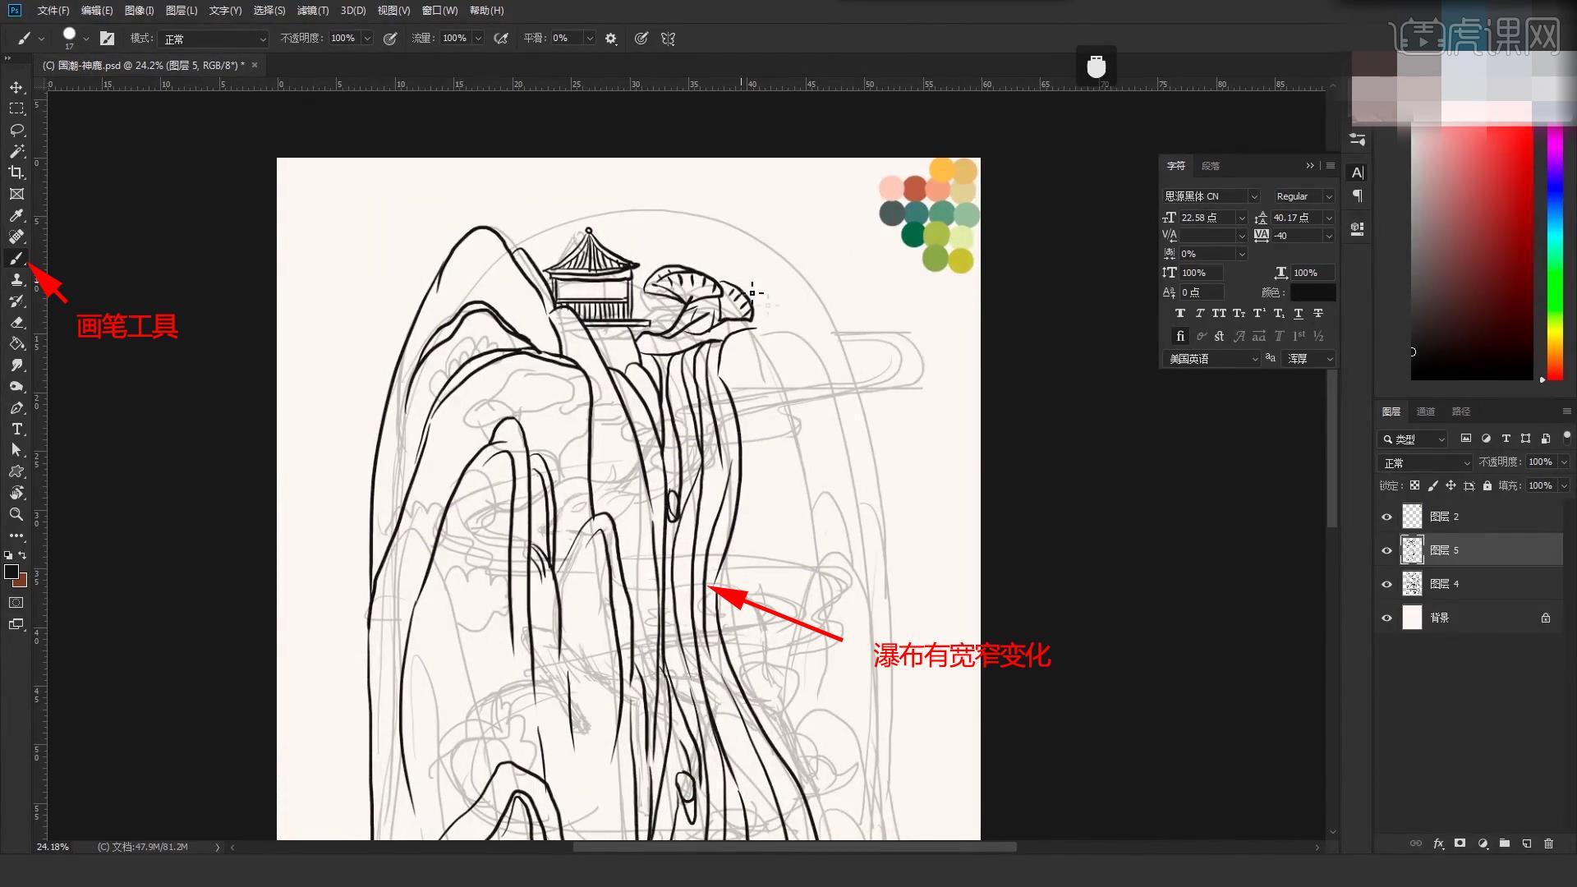Open the 窗口(W) menu
This screenshot has width=1577, height=887.
pyautogui.click(x=439, y=11)
